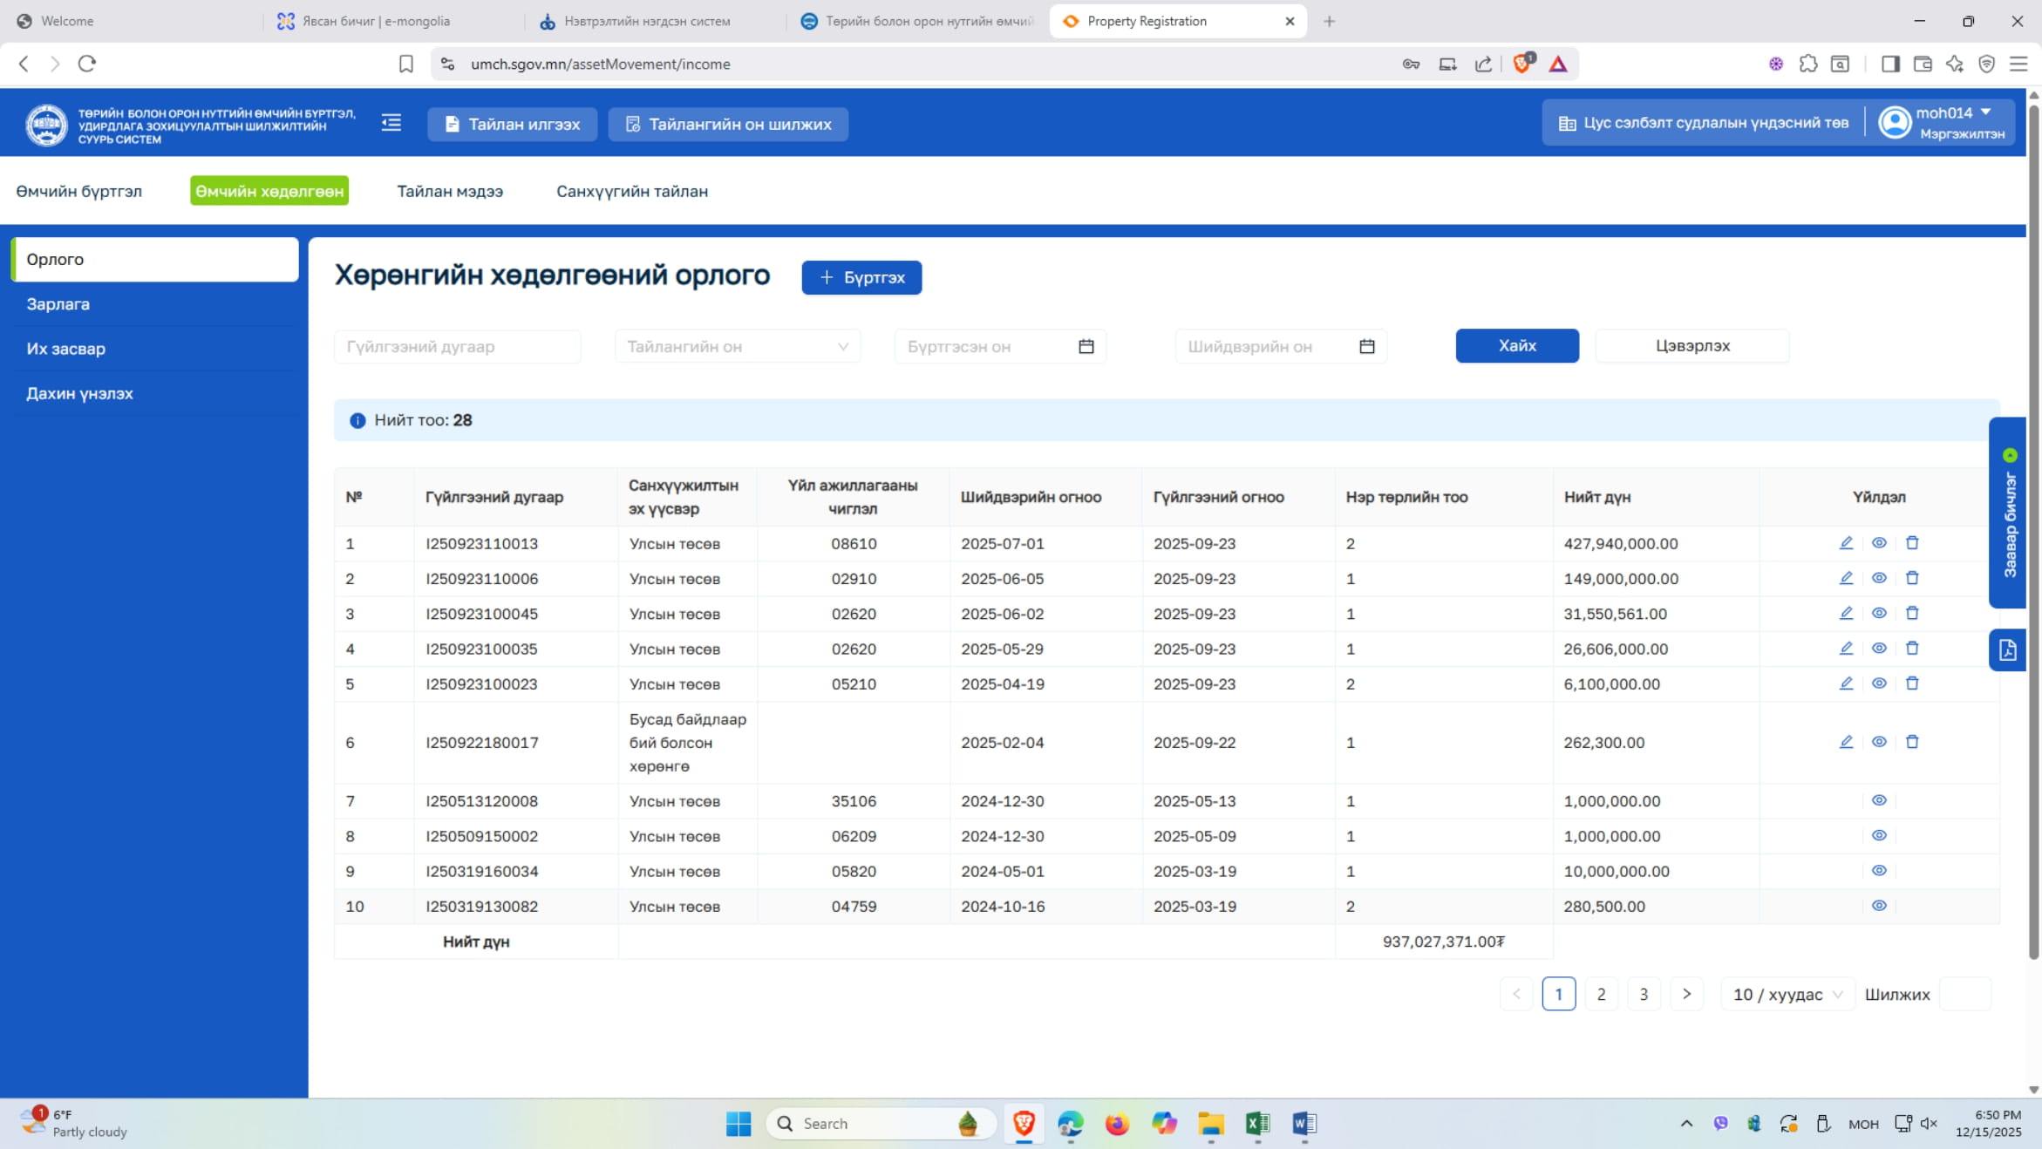Click the Гүйлгээний дугаар input field
Image resolution: width=2042 pixels, height=1149 pixels.
coord(457,347)
